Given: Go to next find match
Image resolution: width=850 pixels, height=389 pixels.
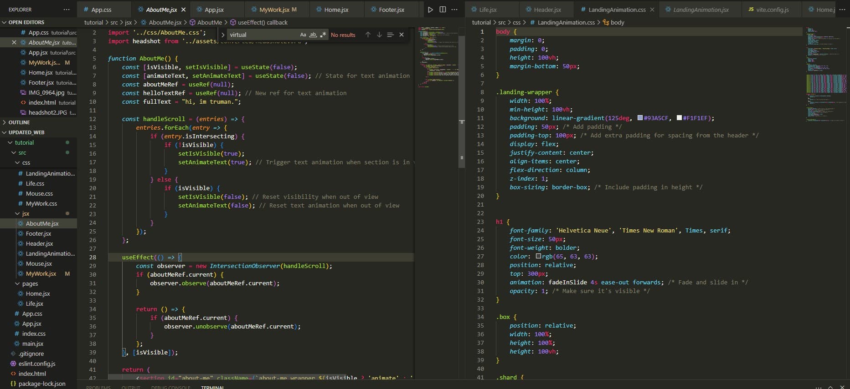Looking at the screenshot, I should 379,35.
